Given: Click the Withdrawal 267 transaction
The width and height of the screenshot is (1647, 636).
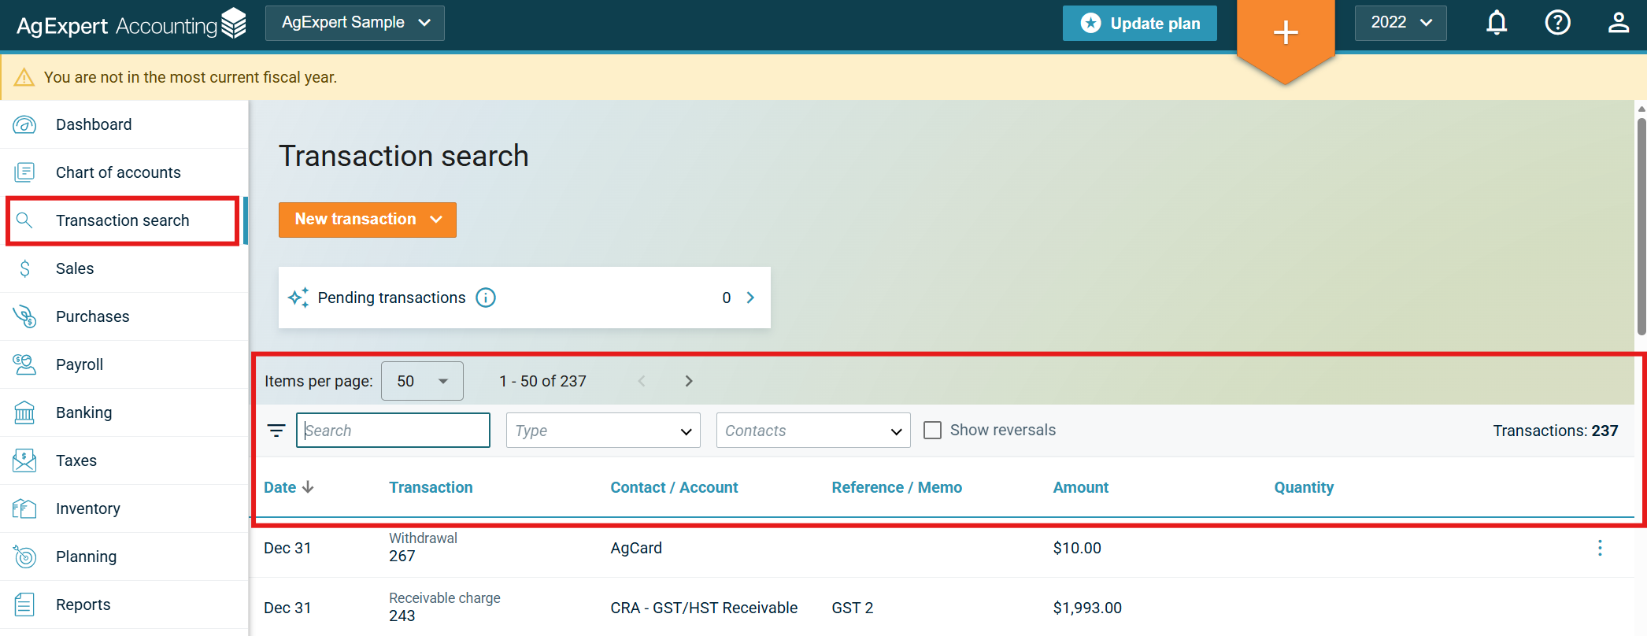Looking at the screenshot, I should click(423, 547).
